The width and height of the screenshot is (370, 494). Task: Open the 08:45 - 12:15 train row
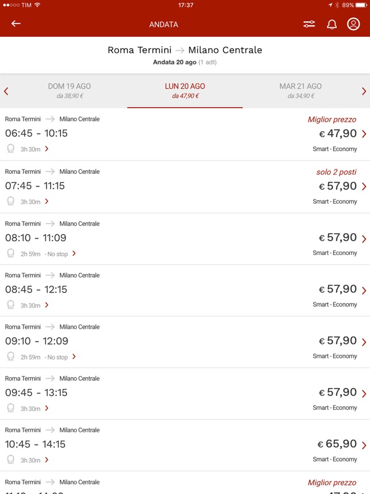tap(185, 291)
